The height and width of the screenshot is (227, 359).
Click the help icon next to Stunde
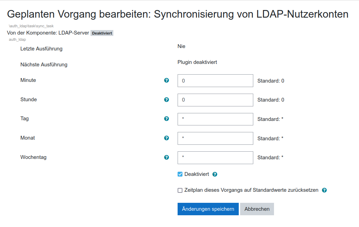point(167,100)
